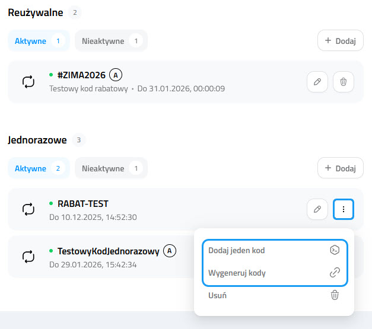Viewport: 372px width, 329px height.
Task: Show Nieaktywne codes under Jednorazowe
Action: [x=111, y=168]
